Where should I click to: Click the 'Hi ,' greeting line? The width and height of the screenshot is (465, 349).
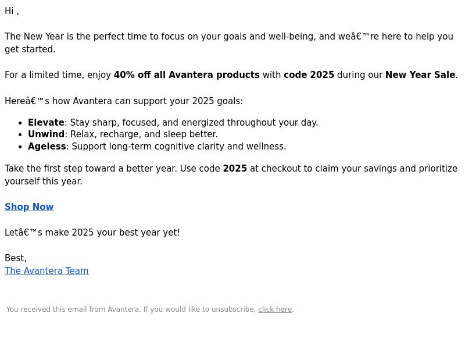click(x=12, y=11)
